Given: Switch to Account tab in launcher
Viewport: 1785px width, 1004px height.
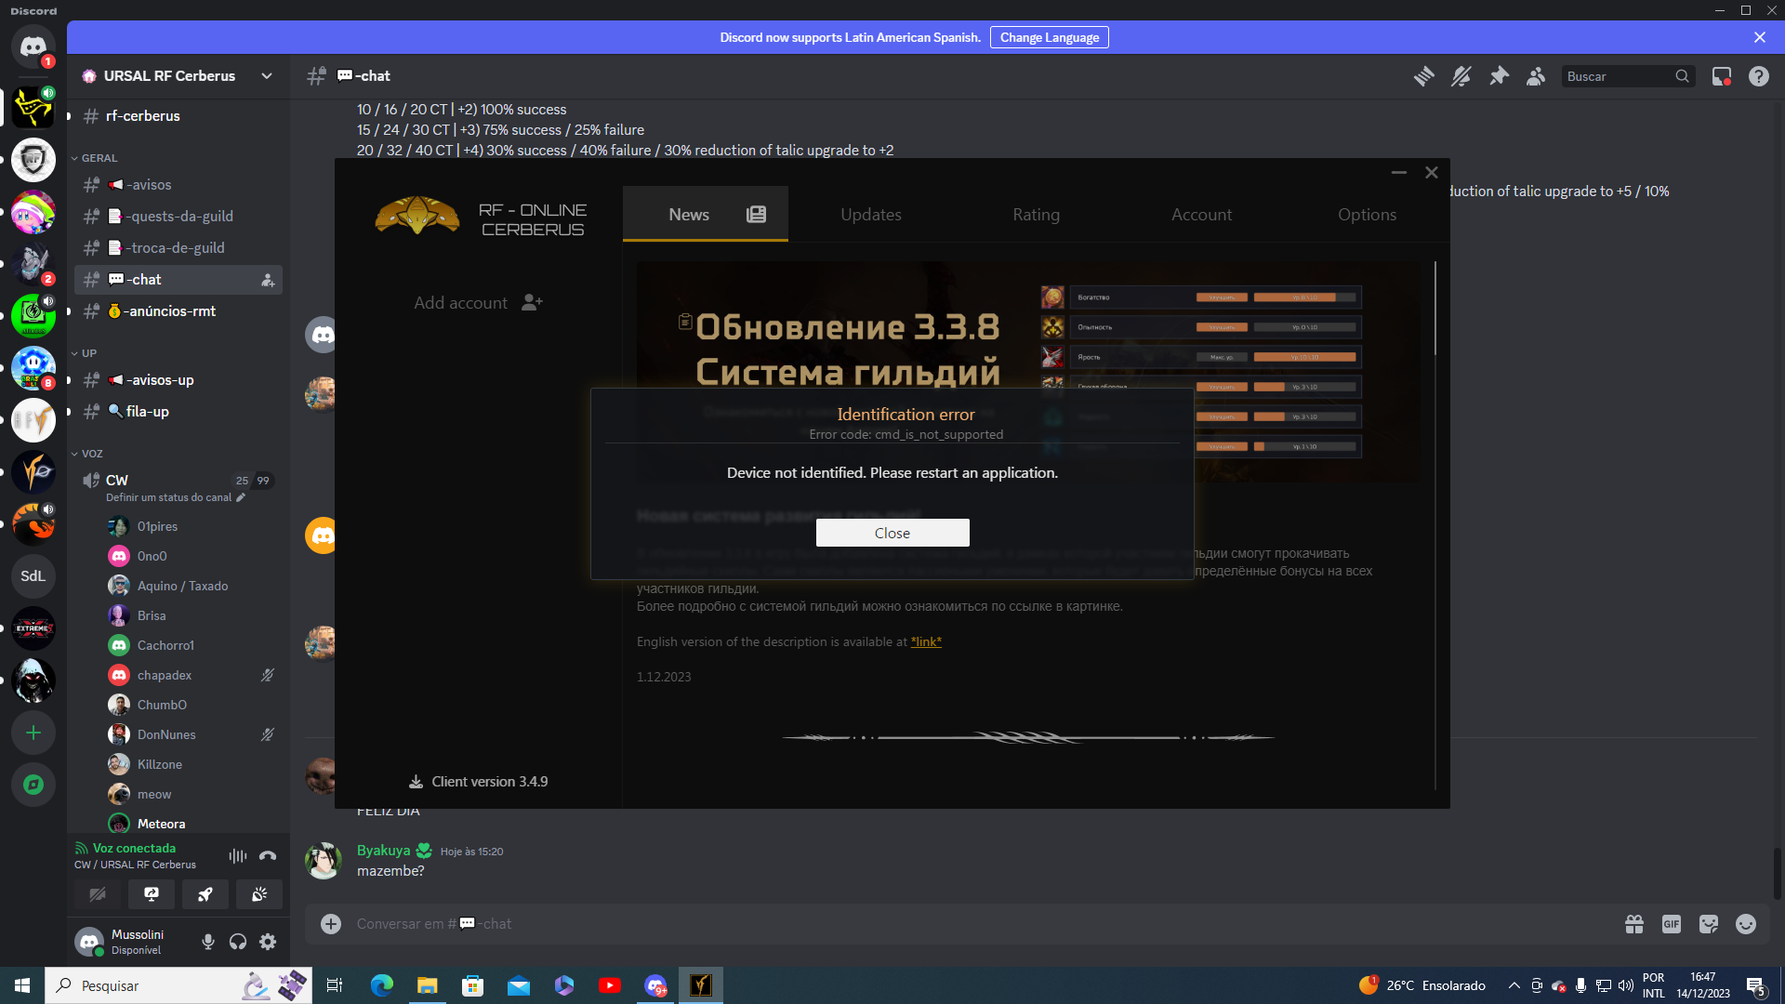Looking at the screenshot, I should pos(1202,215).
